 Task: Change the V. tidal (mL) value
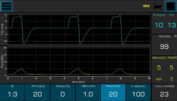pyautogui.click(x=138, y=92)
